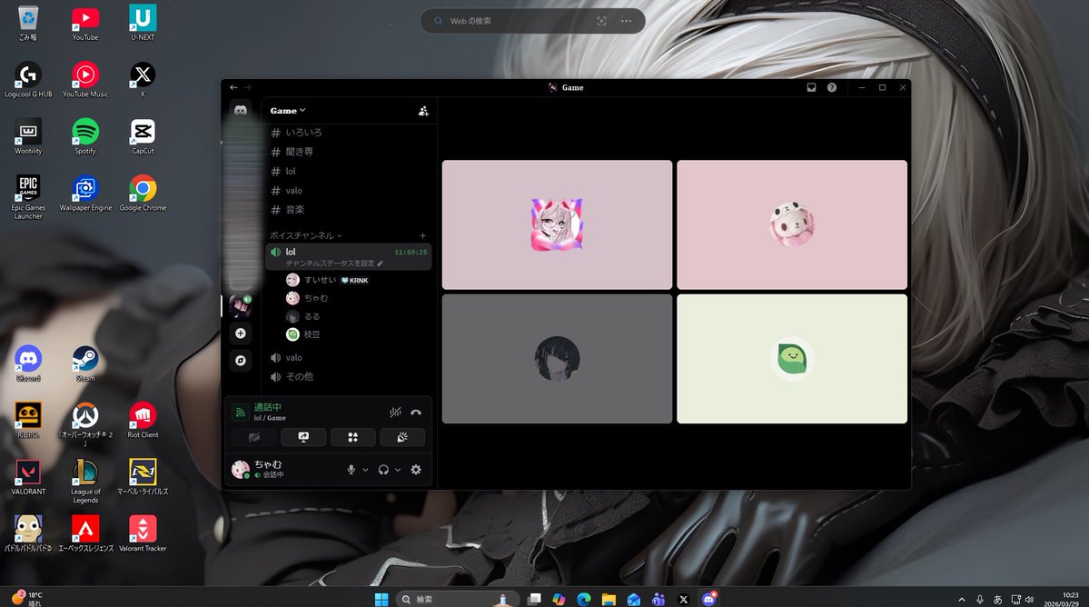Open Spotify desktop shortcut
Screen dimensions: 1089x607
coord(85,136)
